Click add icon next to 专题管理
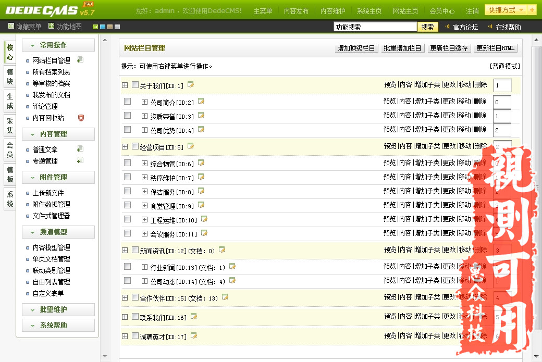This screenshot has height=362, width=542. pos(80,160)
